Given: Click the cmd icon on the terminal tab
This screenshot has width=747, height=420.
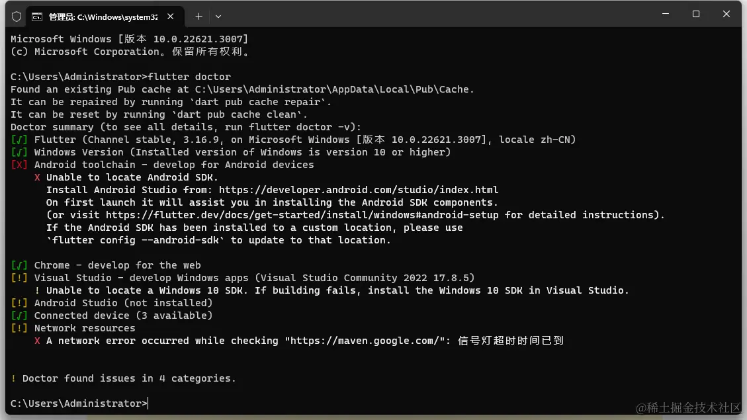Looking at the screenshot, I should pyautogui.click(x=38, y=17).
